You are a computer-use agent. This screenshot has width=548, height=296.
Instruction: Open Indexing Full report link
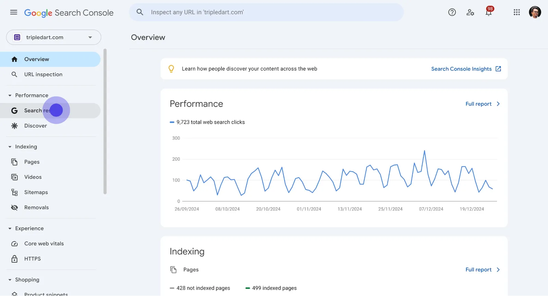[x=478, y=270]
